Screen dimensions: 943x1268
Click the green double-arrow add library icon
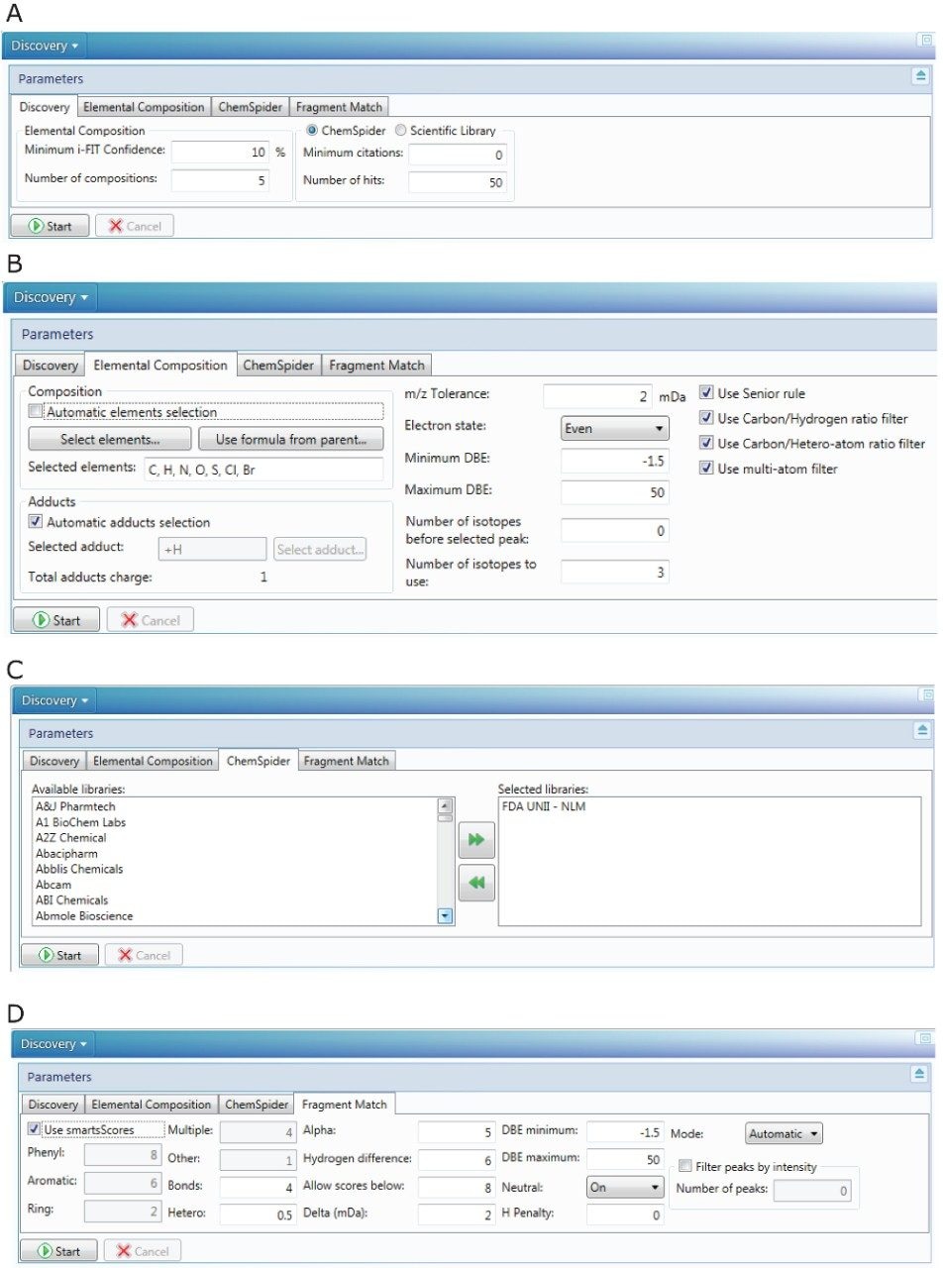[x=477, y=840]
